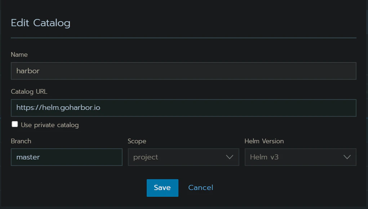Click the Use private catalog label
The image size is (368, 209).
[50, 125]
